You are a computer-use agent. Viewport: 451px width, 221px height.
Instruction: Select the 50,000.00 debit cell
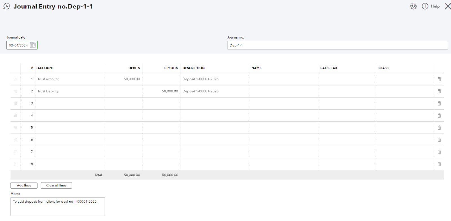point(123,79)
